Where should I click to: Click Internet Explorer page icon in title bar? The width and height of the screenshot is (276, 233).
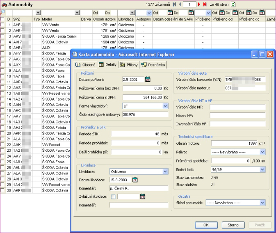point(75,54)
